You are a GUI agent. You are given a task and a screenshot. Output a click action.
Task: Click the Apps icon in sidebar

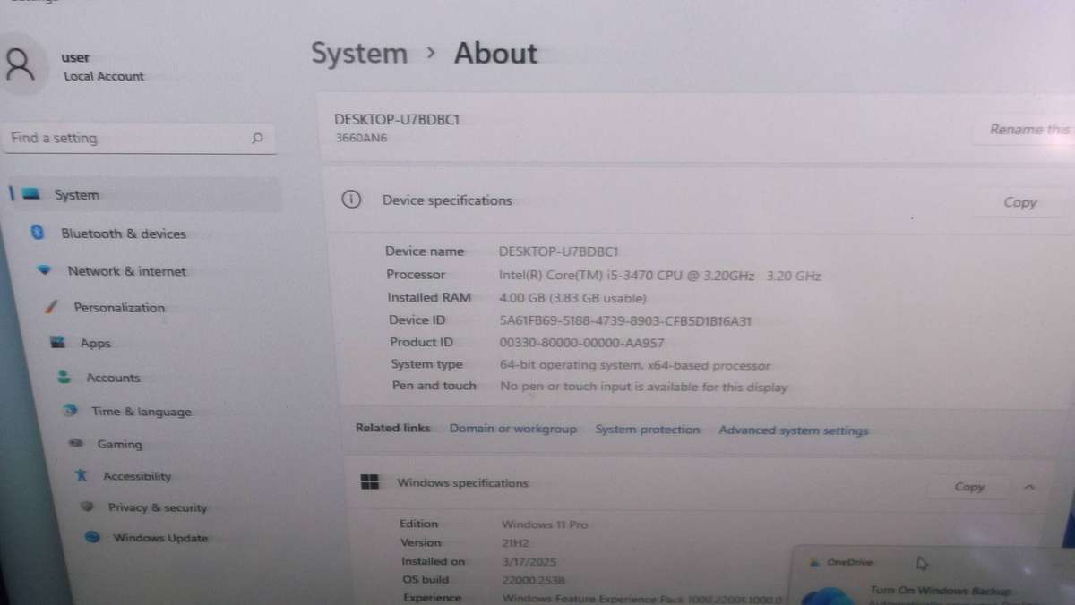(58, 342)
